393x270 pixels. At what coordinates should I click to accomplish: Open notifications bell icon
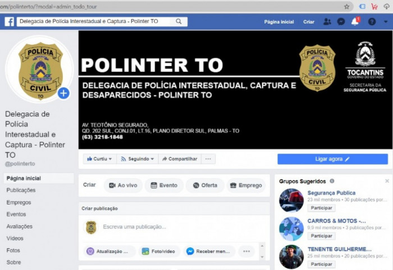355,21
